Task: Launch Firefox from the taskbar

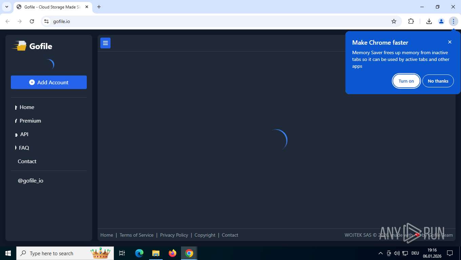Action: [x=173, y=253]
